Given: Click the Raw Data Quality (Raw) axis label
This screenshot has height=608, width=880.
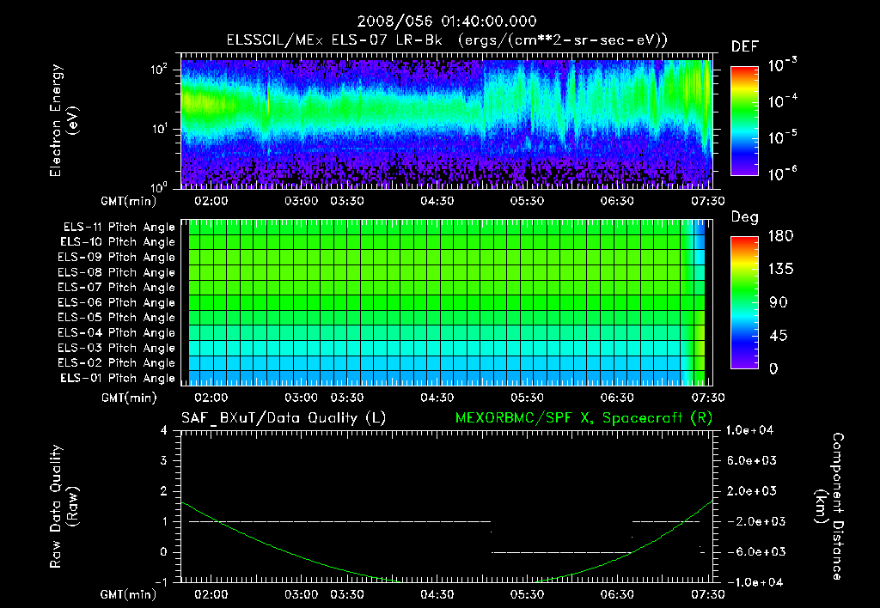Looking at the screenshot, I should (x=63, y=506).
